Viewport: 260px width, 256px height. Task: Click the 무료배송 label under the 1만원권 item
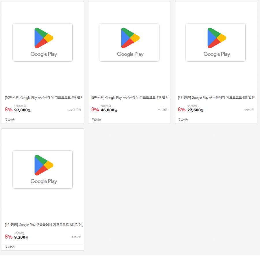click(10, 247)
